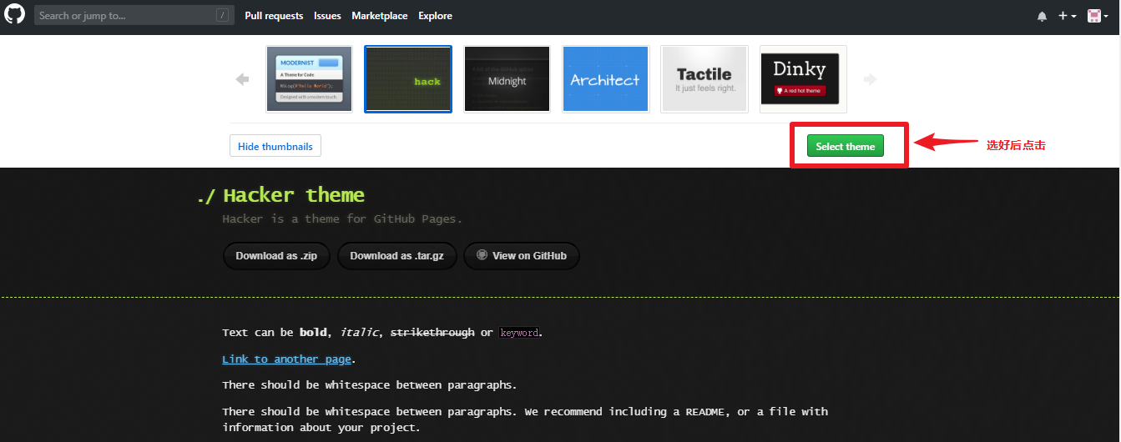Viewport: 1121px width, 442px height.
Task: Click Download as .zip button
Action: tap(276, 256)
